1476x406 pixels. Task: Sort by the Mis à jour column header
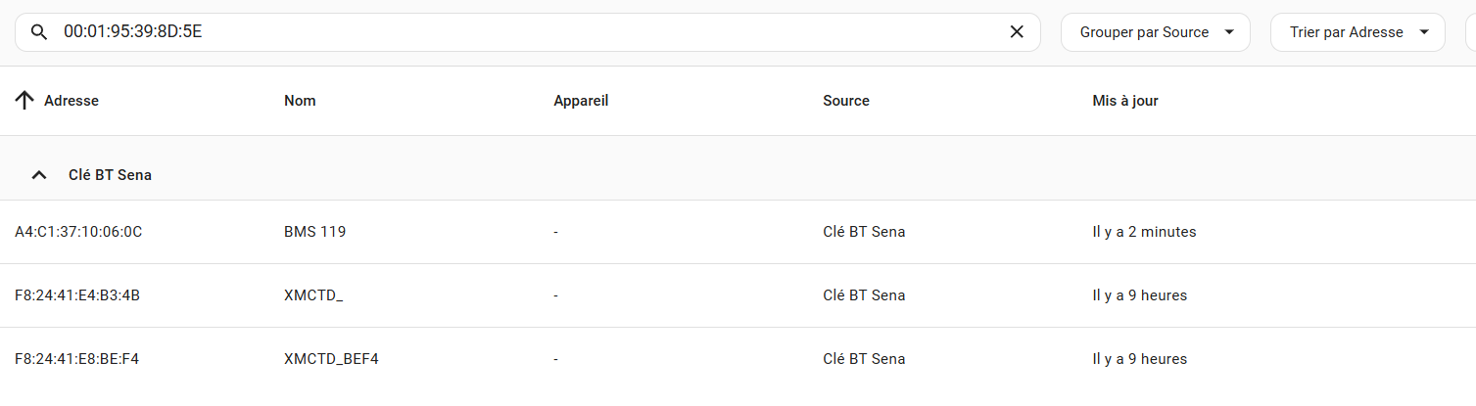(1125, 101)
